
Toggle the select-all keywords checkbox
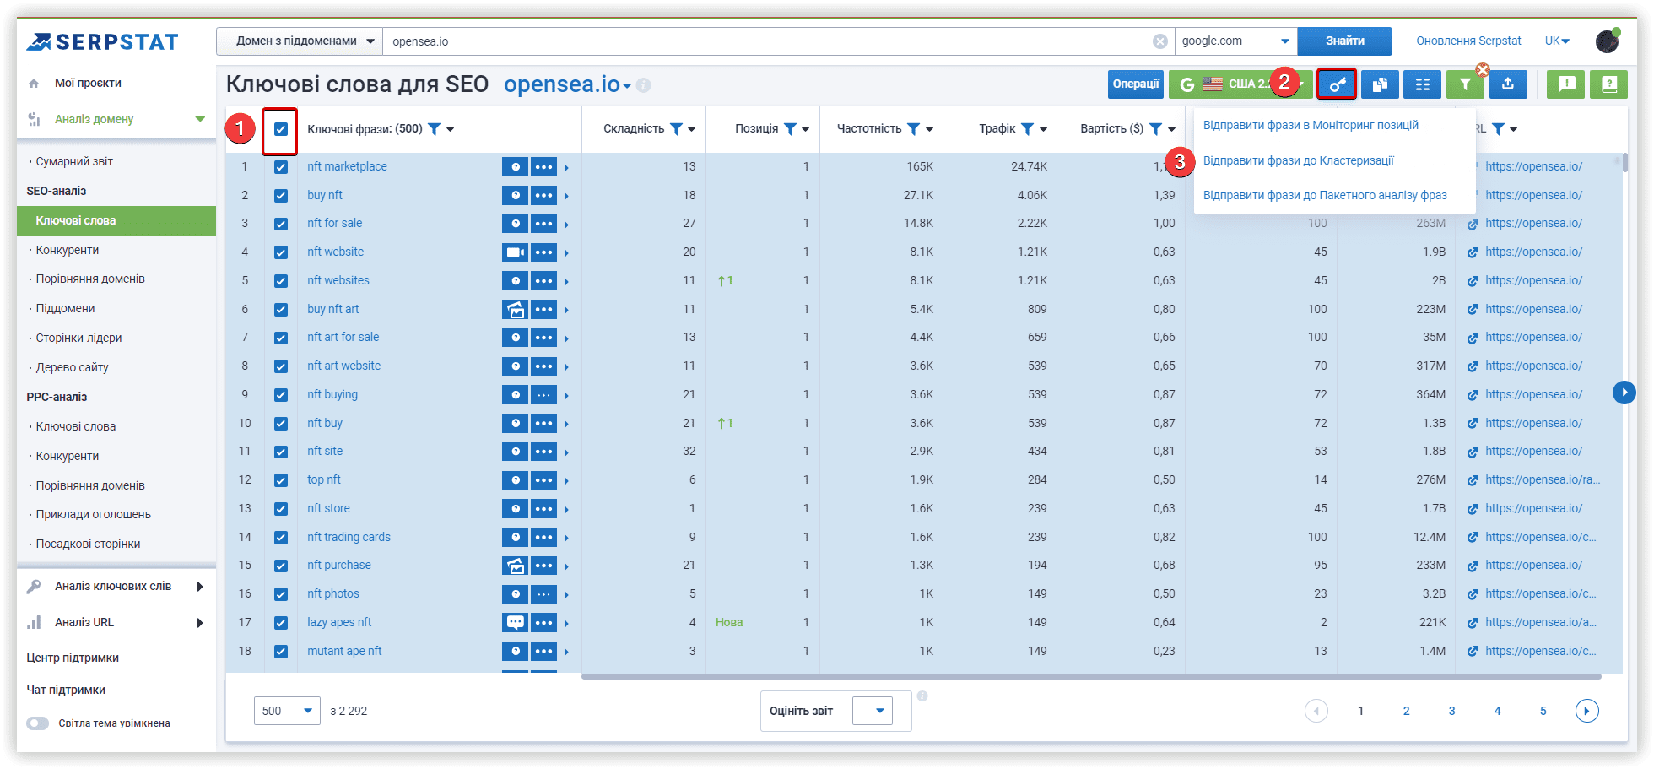(281, 129)
